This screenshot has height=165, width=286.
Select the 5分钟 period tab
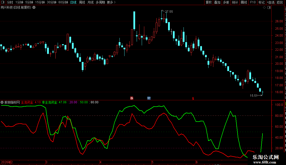click(29, 2)
